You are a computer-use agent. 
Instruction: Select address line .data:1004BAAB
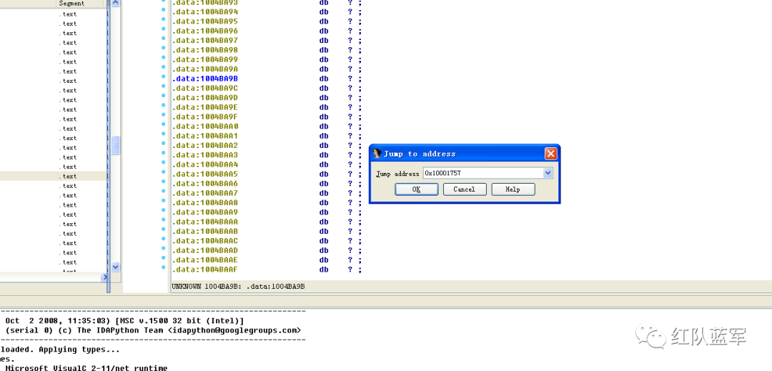205,232
